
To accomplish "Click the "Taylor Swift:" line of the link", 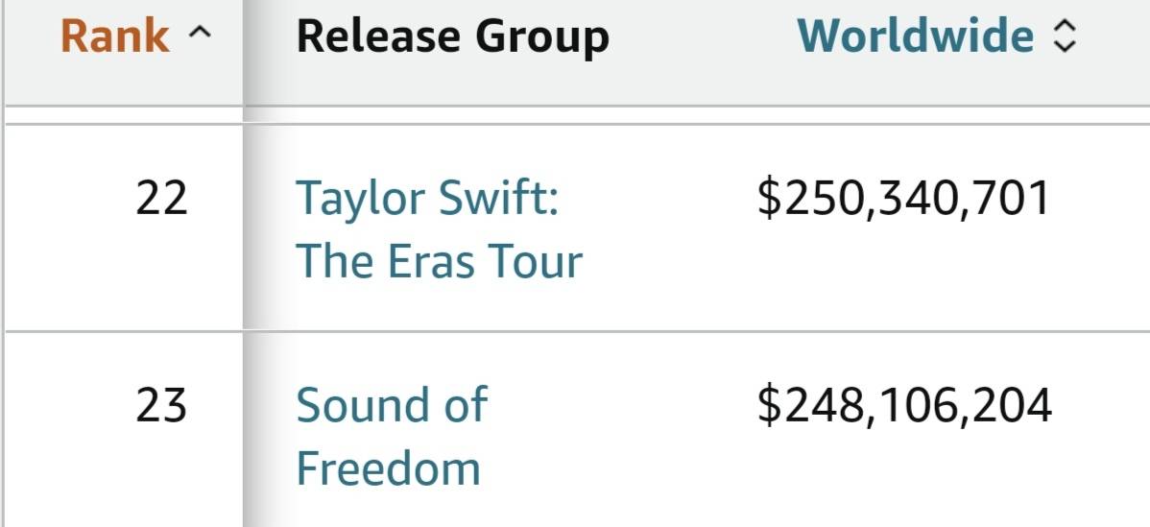I will [x=427, y=199].
